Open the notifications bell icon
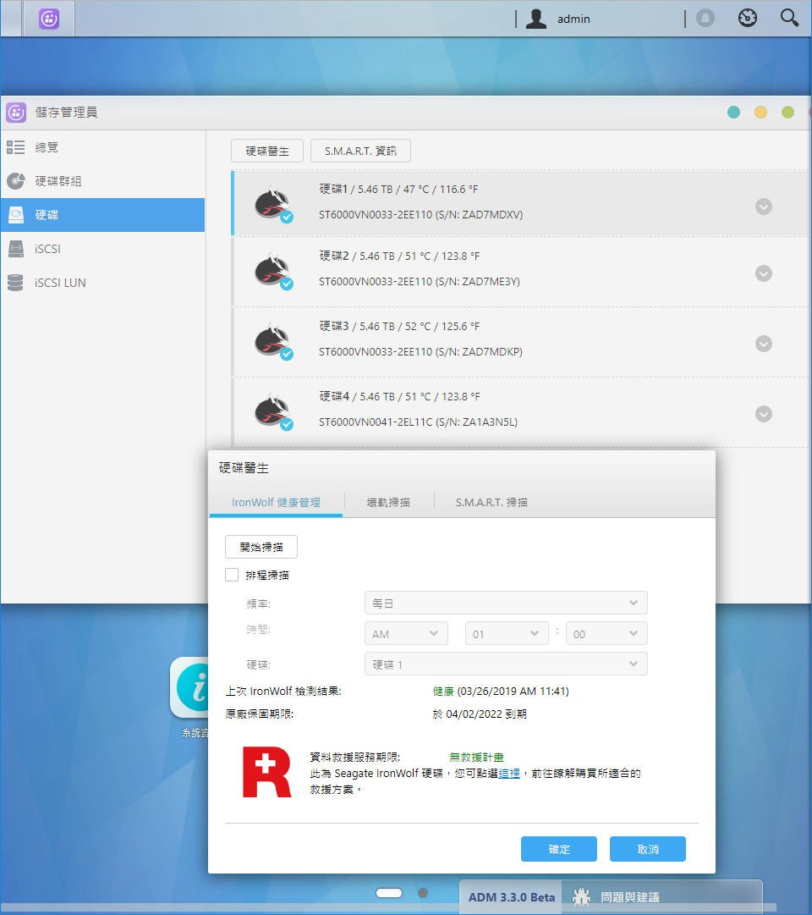This screenshot has height=915, width=812. tap(705, 19)
